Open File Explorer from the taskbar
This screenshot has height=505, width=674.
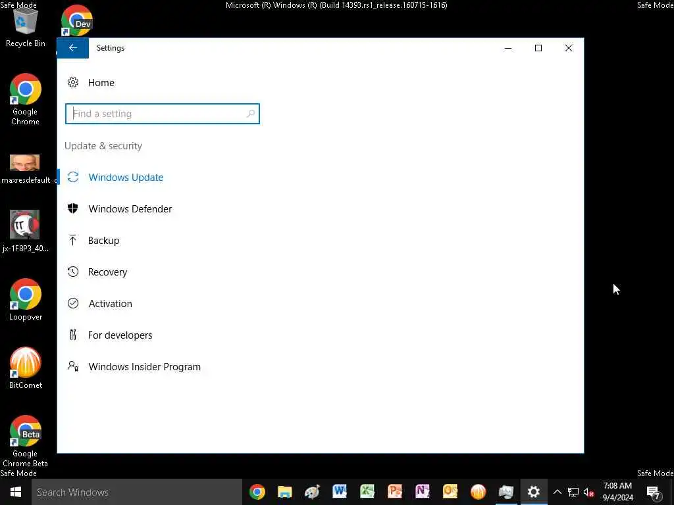click(x=284, y=492)
